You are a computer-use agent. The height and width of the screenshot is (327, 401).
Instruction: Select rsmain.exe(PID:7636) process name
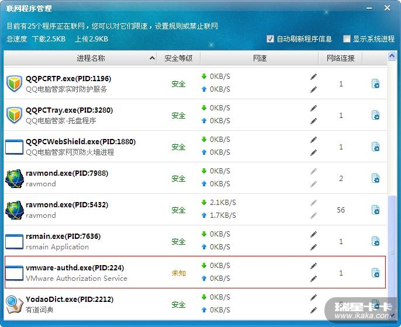[63, 236]
